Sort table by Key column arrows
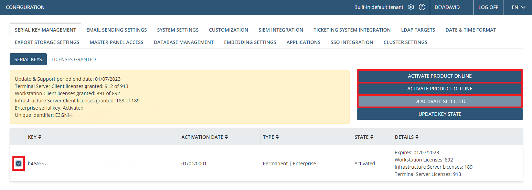Image resolution: width=532 pixels, height=190 pixels. pyautogui.click(x=40, y=137)
